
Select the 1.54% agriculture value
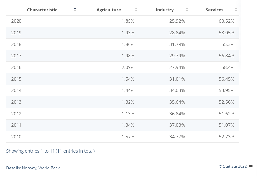coord(128,79)
